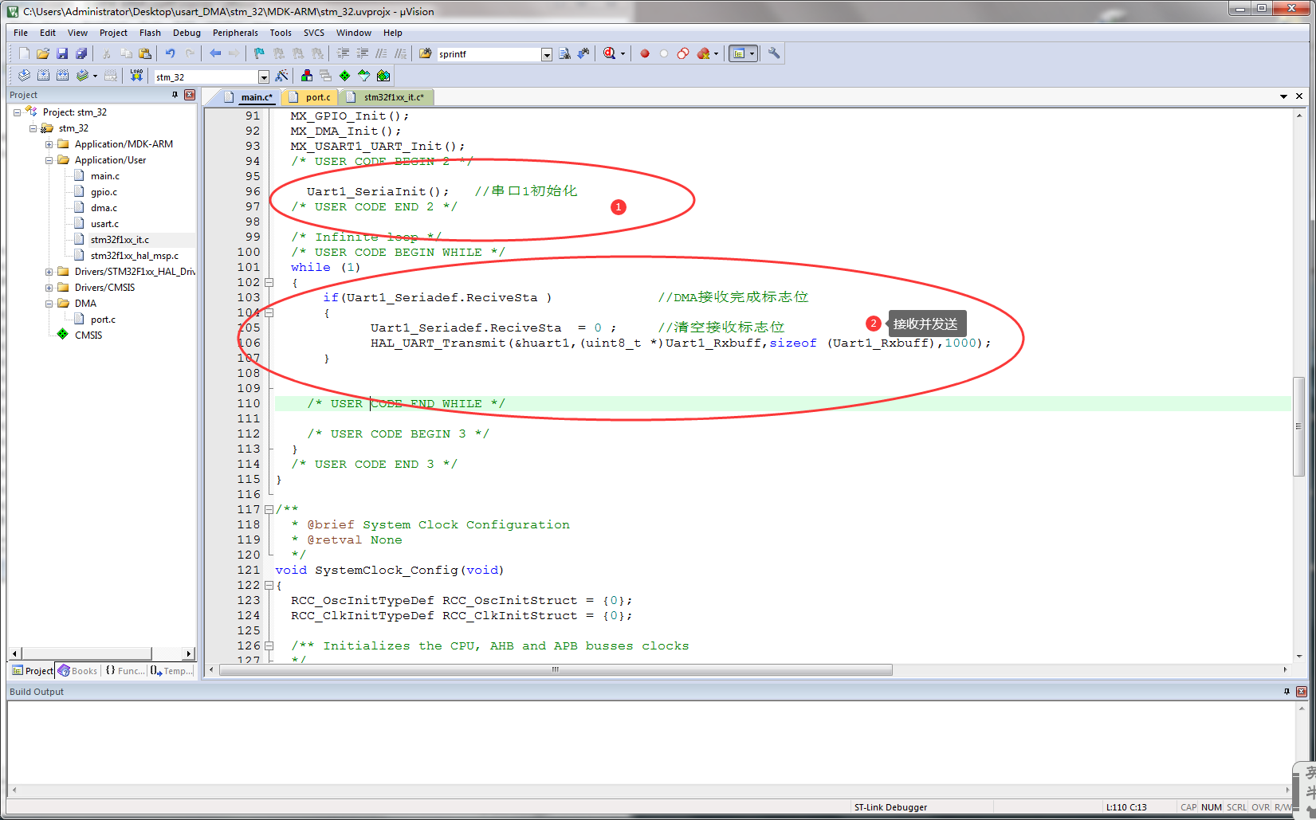Open a file using the folder icon
Viewport: 1316px width, 820px height.
[x=43, y=53]
